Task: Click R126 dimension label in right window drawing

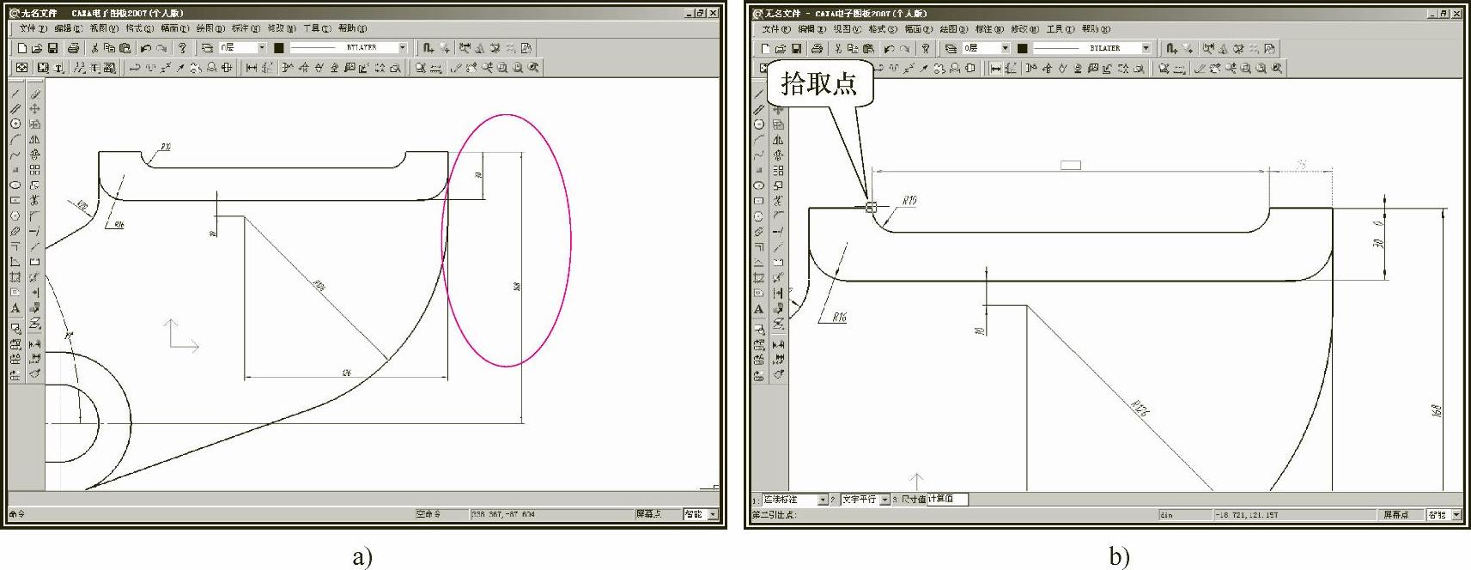Action: coord(1140,408)
